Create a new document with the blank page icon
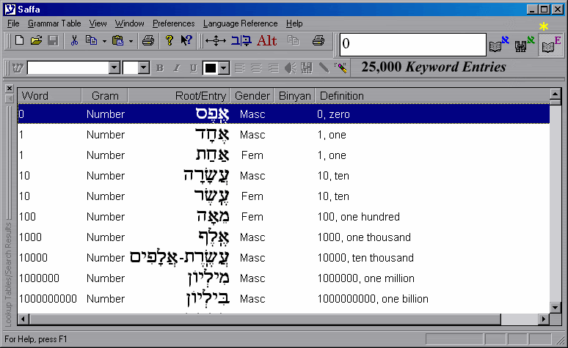This screenshot has height=348, width=568. click(20, 40)
